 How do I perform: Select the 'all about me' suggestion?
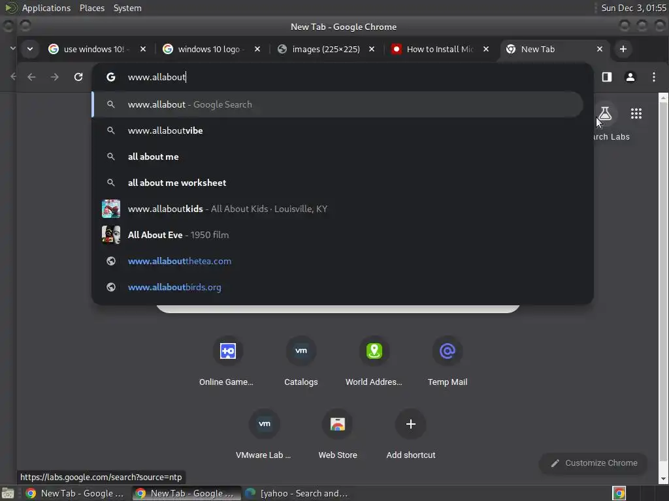[338, 157]
